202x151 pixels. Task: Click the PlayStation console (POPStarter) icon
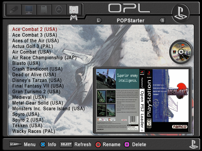point(73,10)
